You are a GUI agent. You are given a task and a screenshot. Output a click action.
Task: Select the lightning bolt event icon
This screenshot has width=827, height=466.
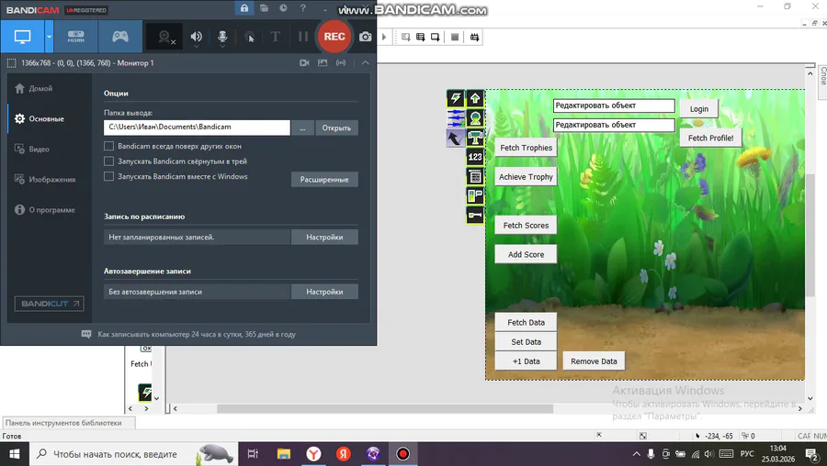(x=456, y=98)
